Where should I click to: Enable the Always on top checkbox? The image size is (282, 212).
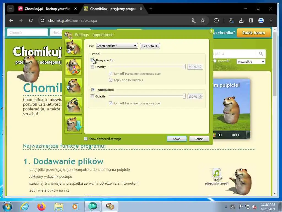pos(92,60)
